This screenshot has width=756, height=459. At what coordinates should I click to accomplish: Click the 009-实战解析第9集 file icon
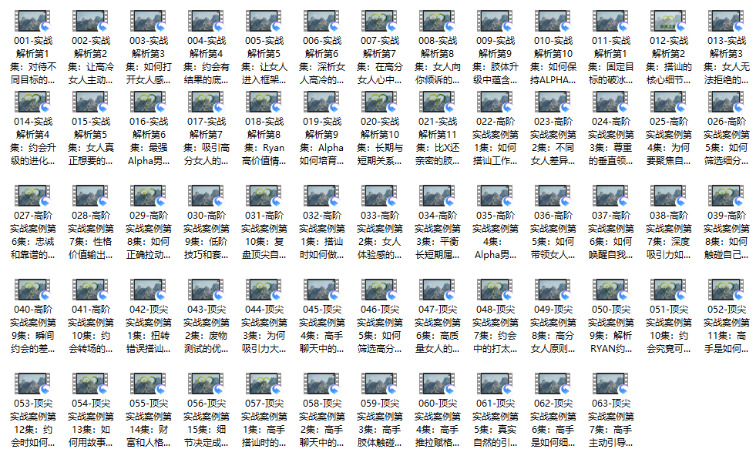(496, 22)
